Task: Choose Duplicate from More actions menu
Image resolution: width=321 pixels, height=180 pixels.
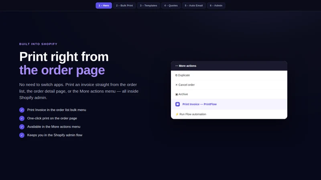Action: [x=229, y=75]
